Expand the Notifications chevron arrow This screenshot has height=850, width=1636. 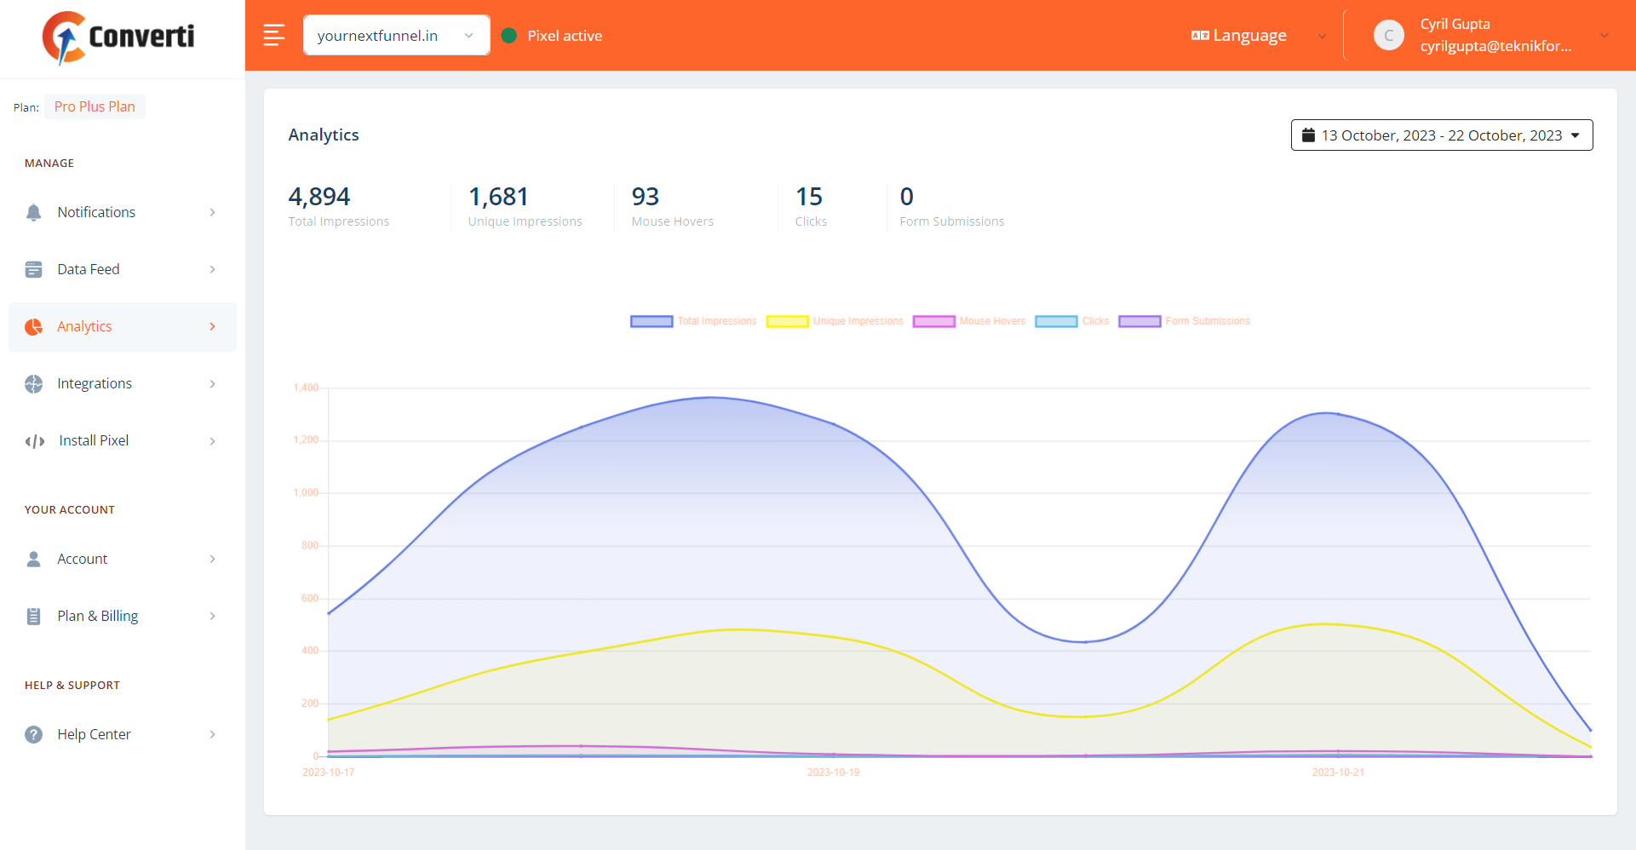coord(212,212)
